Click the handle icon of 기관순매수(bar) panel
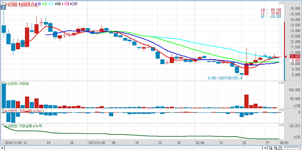 pyautogui.click(x=3, y=110)
